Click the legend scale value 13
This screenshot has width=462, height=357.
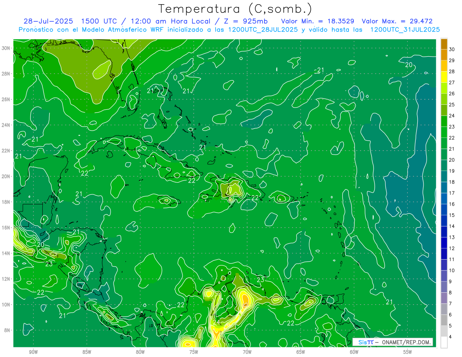point(452,237)
